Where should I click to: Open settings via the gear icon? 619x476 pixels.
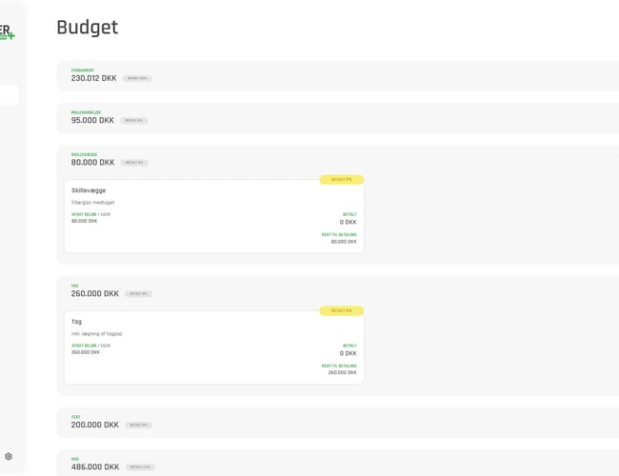point(9,457)
